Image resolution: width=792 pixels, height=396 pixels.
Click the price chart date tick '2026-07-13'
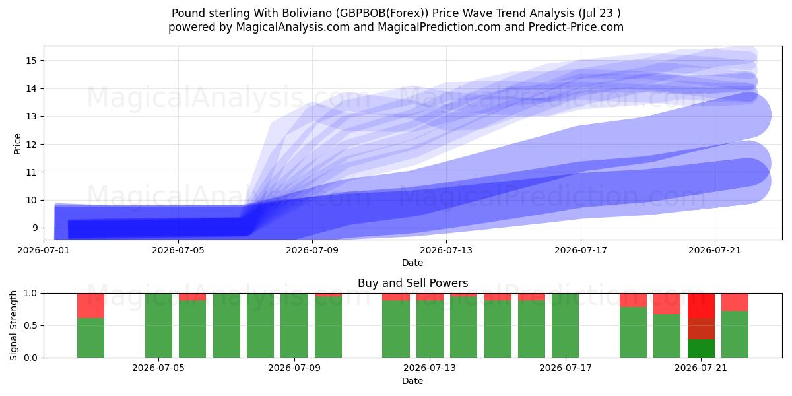[447, 250]
